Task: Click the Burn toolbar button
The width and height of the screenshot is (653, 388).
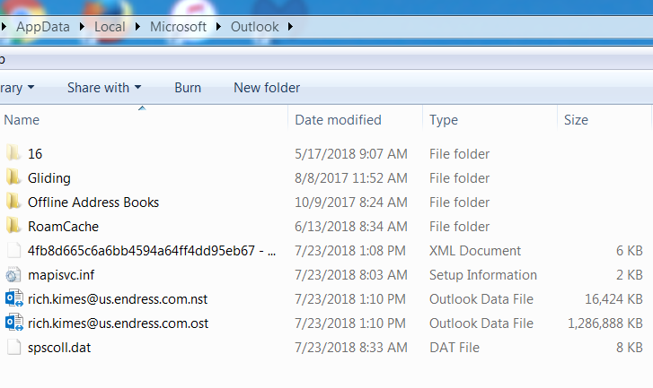Action: (188, 88)
